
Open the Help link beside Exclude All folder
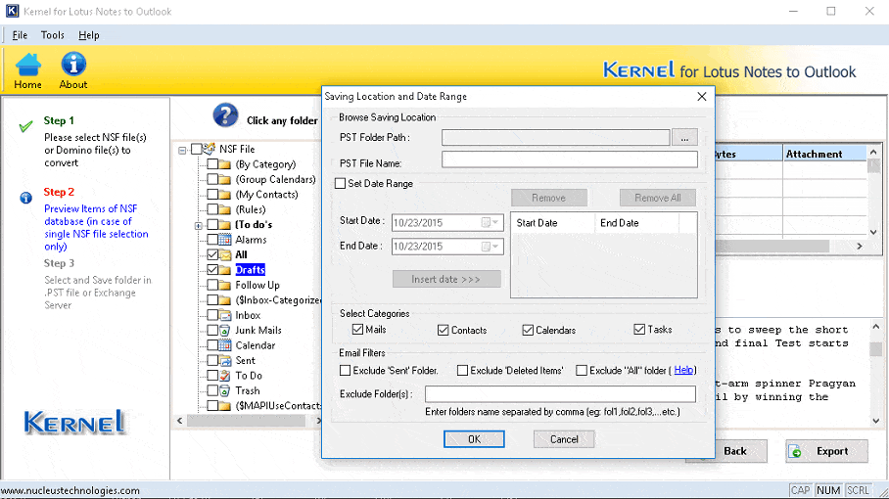[683, 371]
